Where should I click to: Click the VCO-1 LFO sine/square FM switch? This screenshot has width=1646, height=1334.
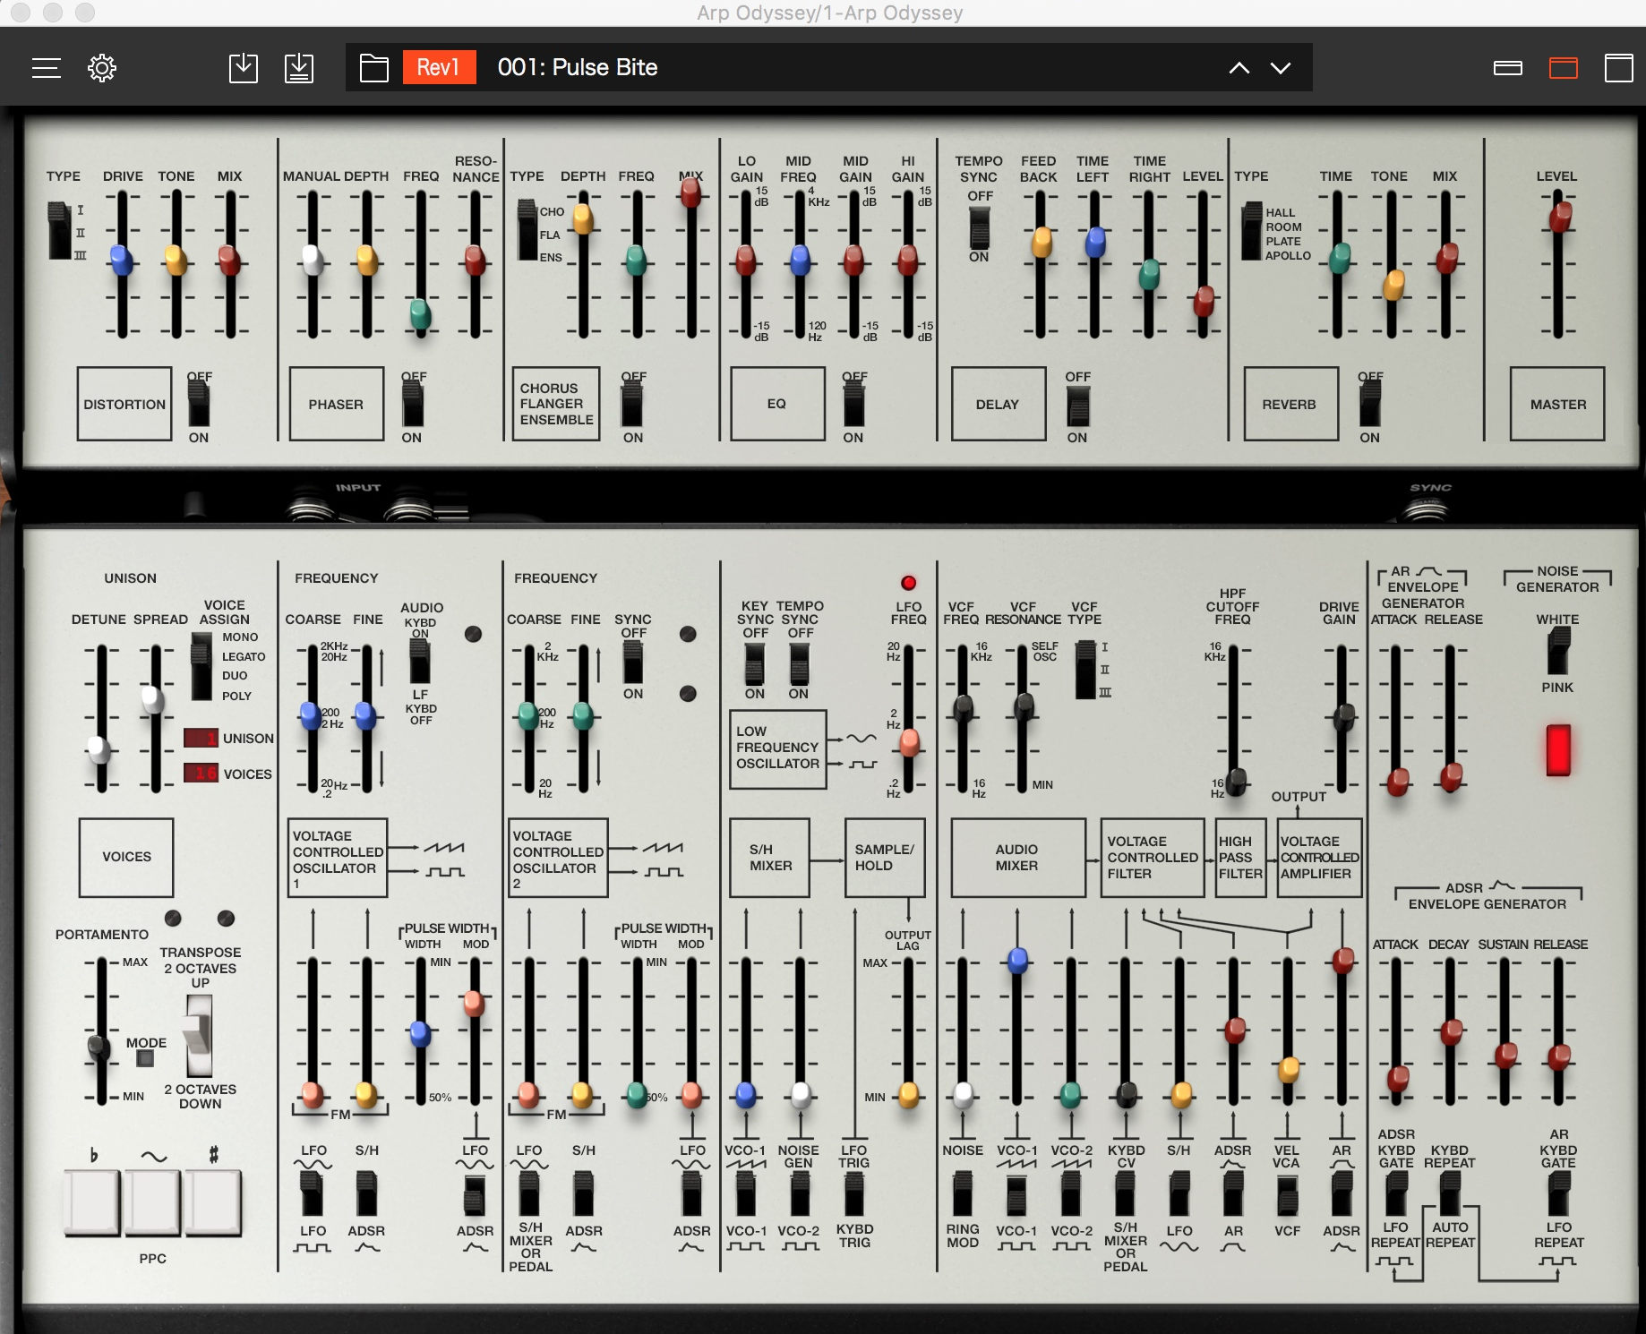coord(312,1193)
